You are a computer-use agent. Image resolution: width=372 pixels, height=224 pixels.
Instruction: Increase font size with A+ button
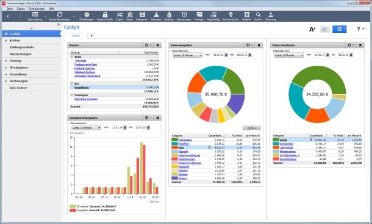[312, 29]
